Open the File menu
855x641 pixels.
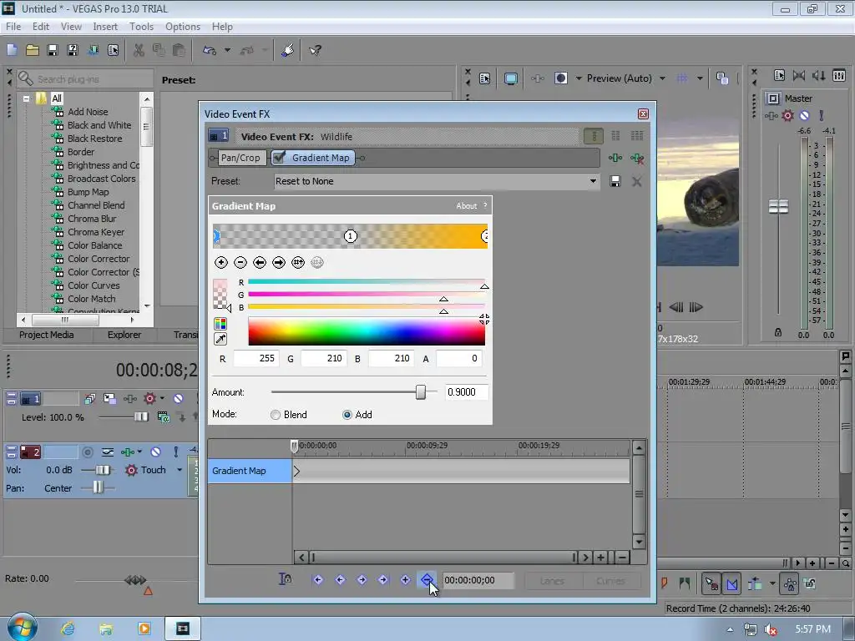(x=13, y=27)
